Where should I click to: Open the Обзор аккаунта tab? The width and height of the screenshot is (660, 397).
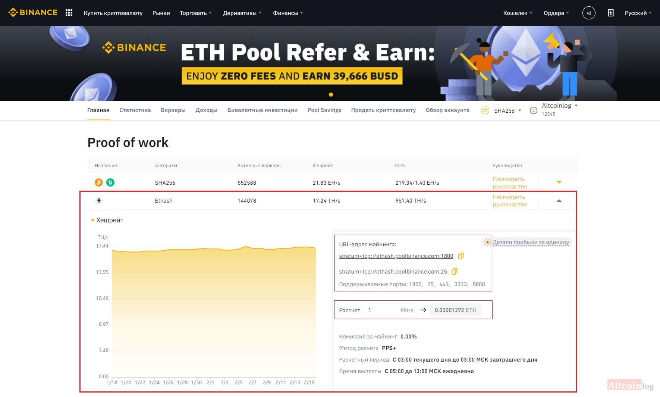tap(447, 110)
